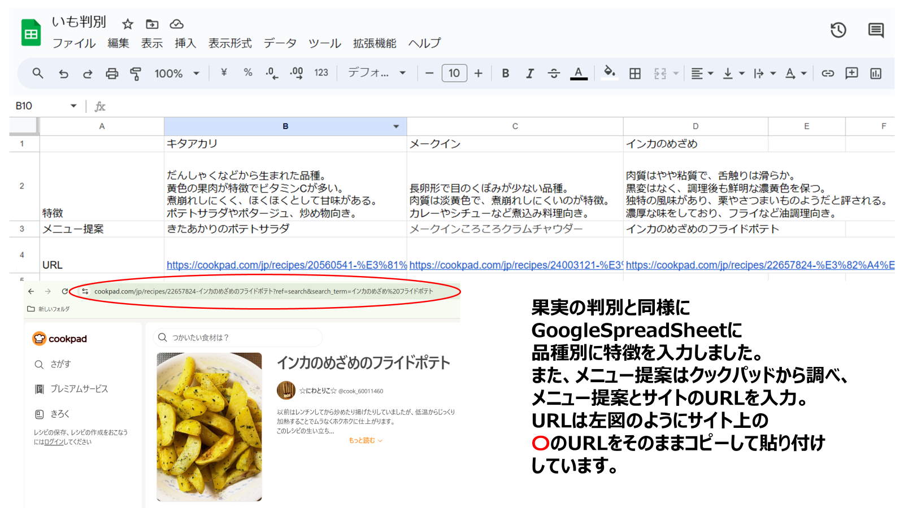Open the 表示形式 menu
The height and width of the screenshot is (508, 904).
pyautogui.click(x=230, y=43)
